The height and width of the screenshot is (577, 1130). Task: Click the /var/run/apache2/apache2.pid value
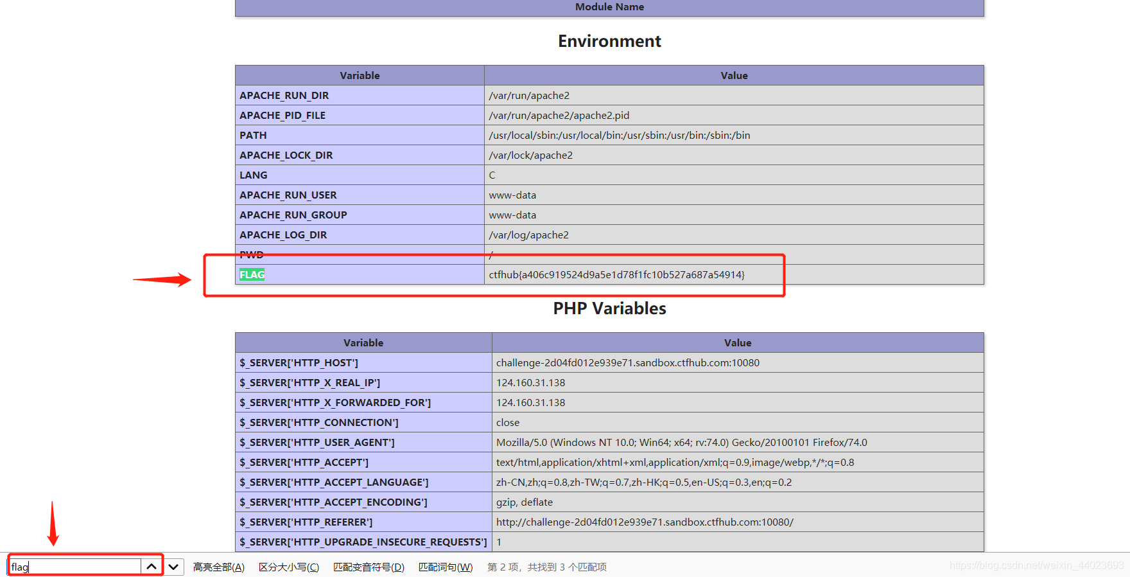point(559,115)
